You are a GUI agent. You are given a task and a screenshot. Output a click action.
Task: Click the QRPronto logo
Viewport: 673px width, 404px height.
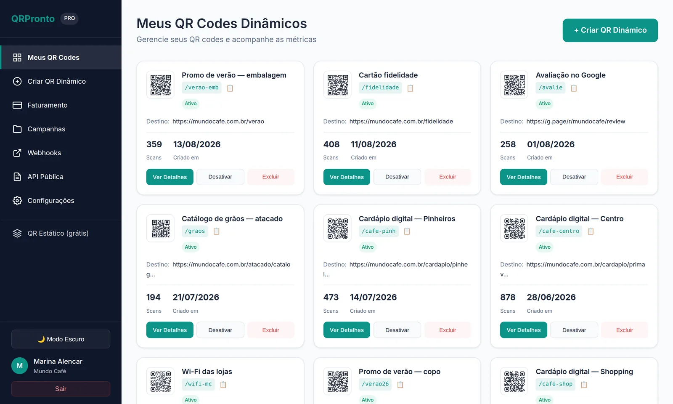pos(33,19)
